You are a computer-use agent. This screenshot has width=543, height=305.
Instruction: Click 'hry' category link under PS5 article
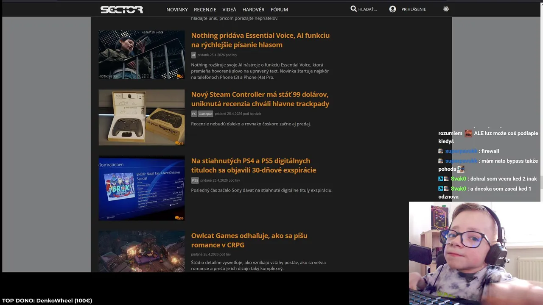click(237, 180)
